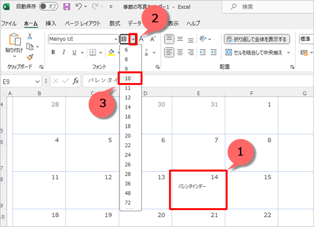Click the Orientation text angle icon
The width and height of the screenshot is (314, 227).
coord(203,39)
